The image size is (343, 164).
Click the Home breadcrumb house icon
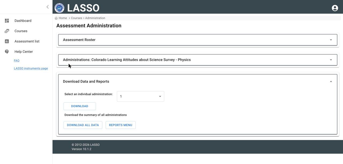(56, 18)
